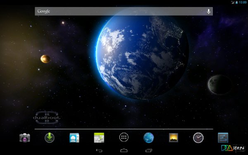Start voice search with microphone icon
This screenshot has width=248, height=155.
[x=209, y=11]
